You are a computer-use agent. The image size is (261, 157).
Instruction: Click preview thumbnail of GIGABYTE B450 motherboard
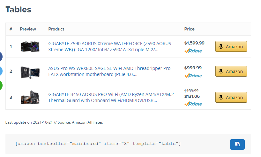point(30,97)
